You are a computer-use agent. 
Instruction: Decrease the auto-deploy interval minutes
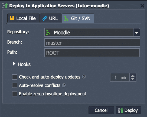click(133, 79)
